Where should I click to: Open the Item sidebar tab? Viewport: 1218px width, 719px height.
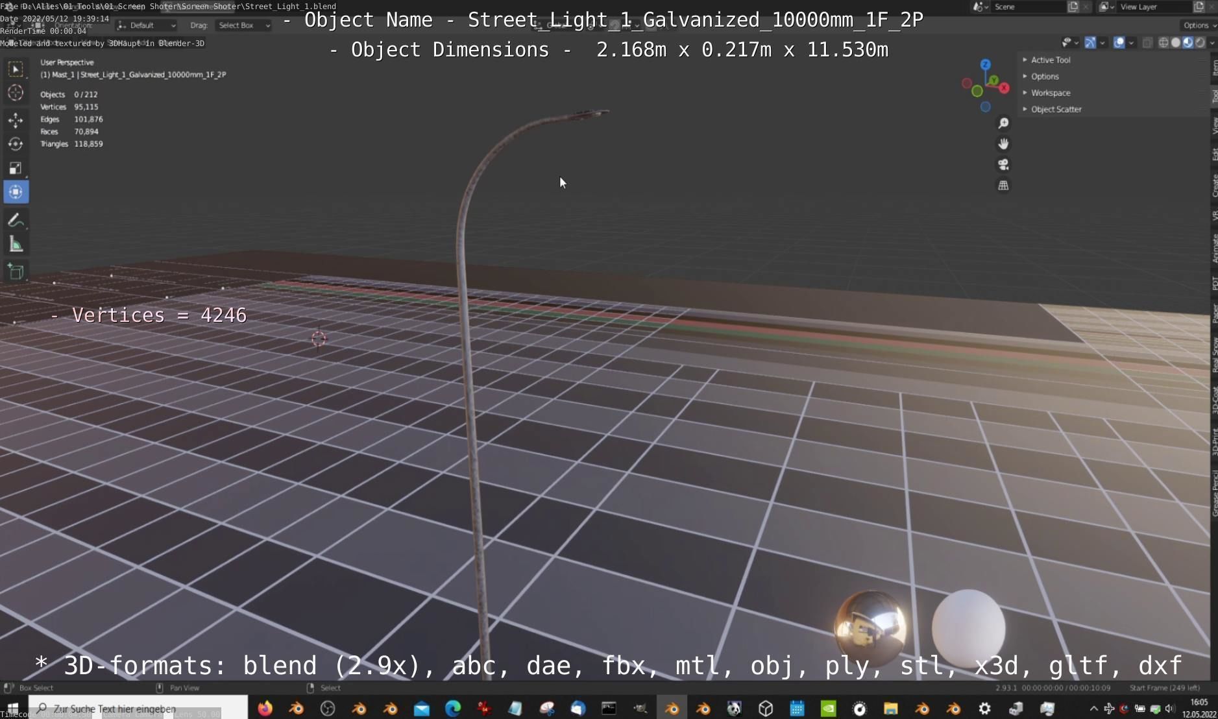[1213, 67]
